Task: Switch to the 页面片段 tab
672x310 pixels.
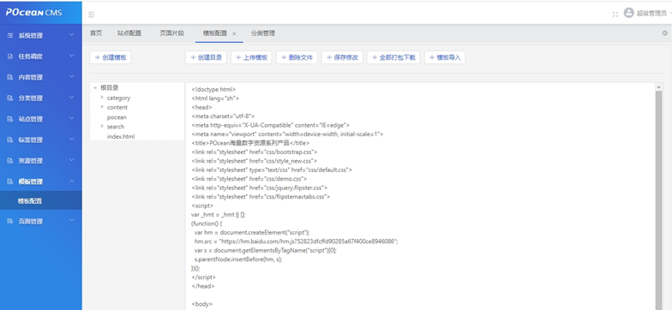Action: pos(171,33)
